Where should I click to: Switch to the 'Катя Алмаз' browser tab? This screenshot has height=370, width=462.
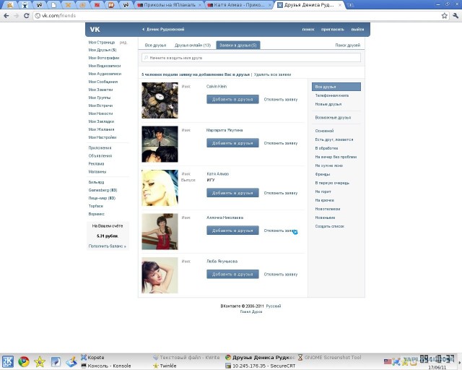[239, 5]
